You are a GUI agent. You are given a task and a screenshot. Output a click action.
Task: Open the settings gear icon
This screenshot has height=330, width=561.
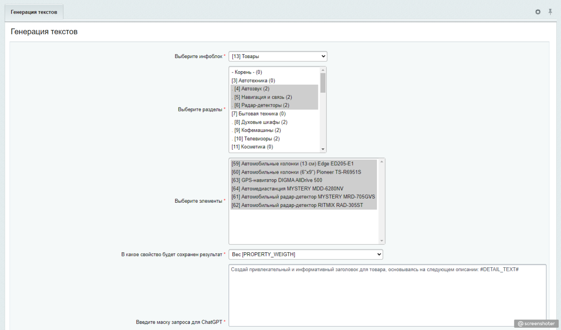pyautogui.click(x=538, y=12)
